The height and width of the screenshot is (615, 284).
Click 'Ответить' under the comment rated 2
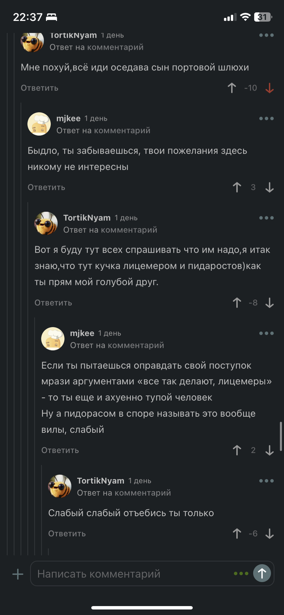pyautogui.click(x=60, y=450)
